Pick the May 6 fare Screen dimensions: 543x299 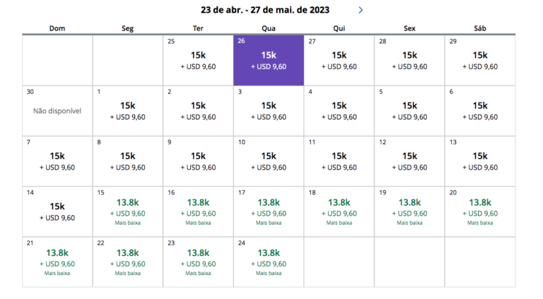click(x=480, y=111)
